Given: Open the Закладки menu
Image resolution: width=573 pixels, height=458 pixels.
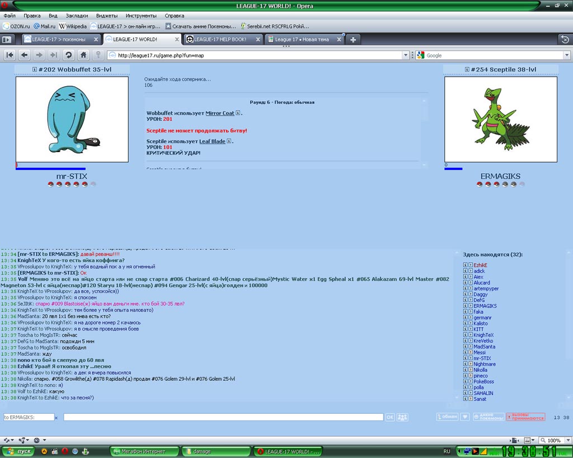Looking at the screenshot, I should point(77,16).
